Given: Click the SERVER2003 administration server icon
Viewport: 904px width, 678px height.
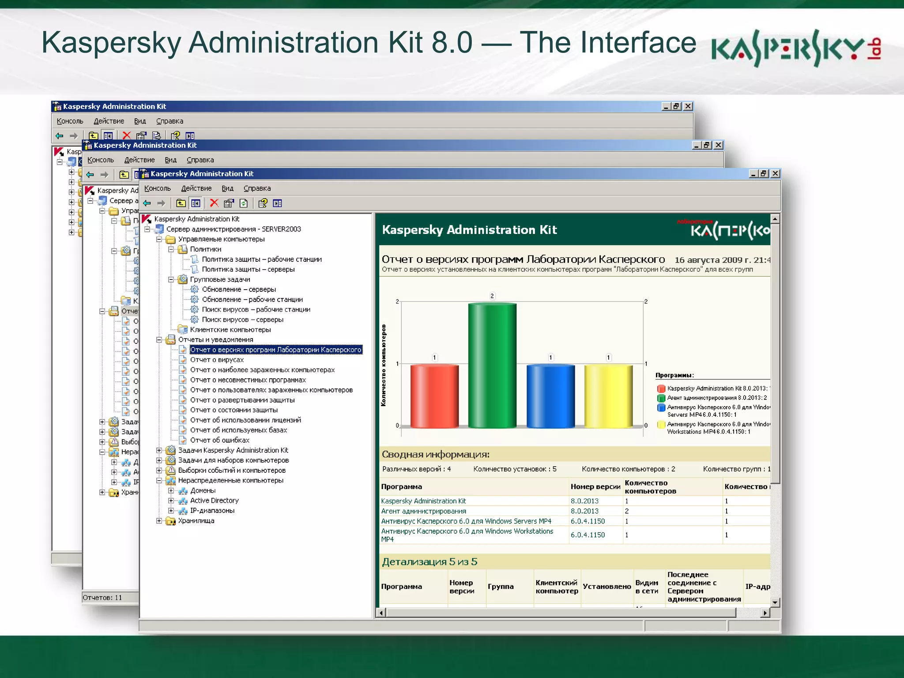Looking at the screenshot, I should point(159,229).
